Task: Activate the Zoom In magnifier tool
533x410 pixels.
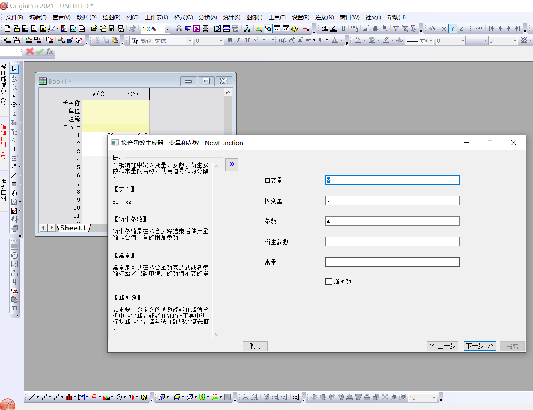Action: pyautogui.click(x=14, y=78)
